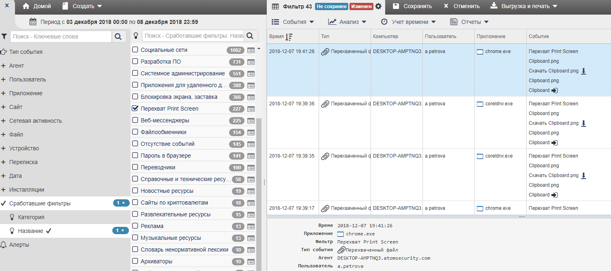Open the table icon for Социальные сети row
Image resolution: width=611 pixels, height=271 pixels.
coord(251,50)
